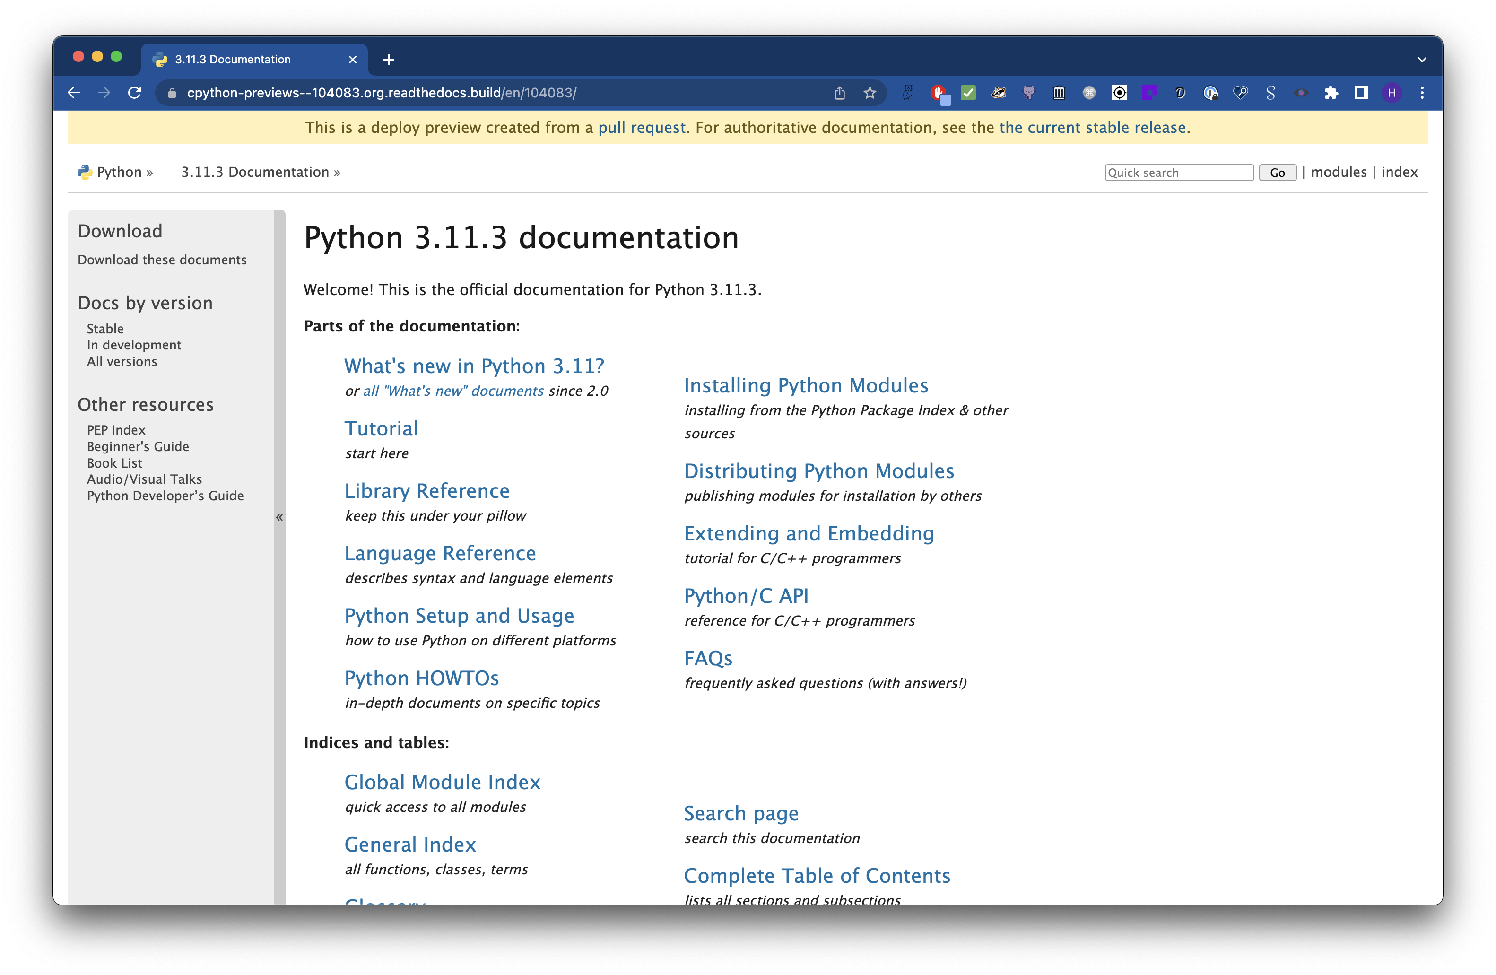
Task: Click the share page icon in address bar
Action: tap(839, 93)
